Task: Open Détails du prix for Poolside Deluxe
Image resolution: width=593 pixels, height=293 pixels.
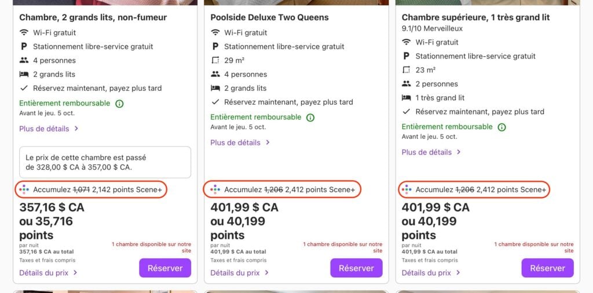Action: (x=239, y=273)
